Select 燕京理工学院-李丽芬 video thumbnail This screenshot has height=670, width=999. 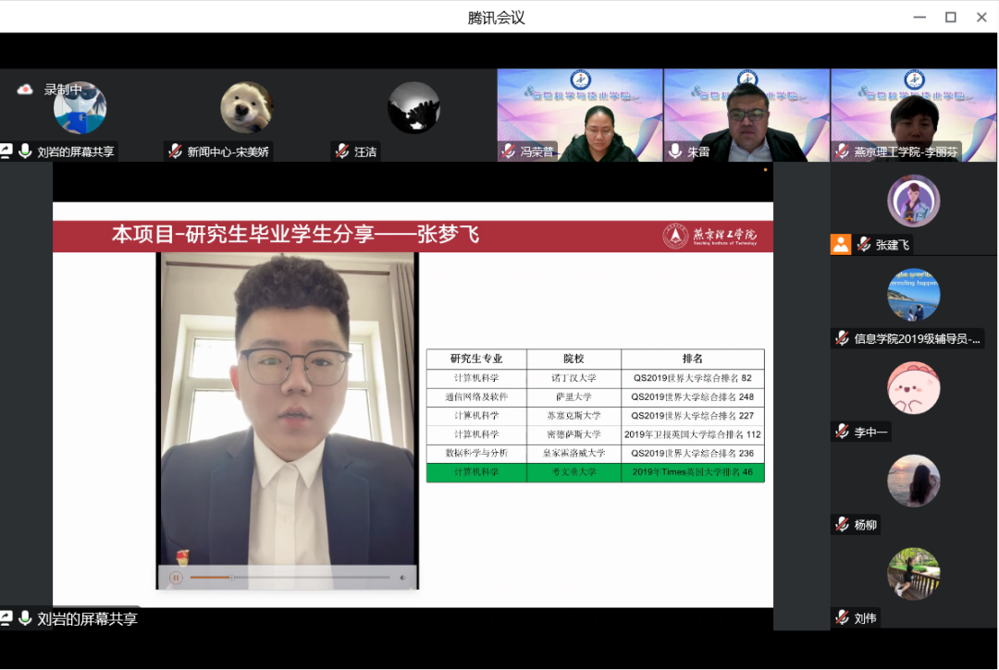[912, 115]
